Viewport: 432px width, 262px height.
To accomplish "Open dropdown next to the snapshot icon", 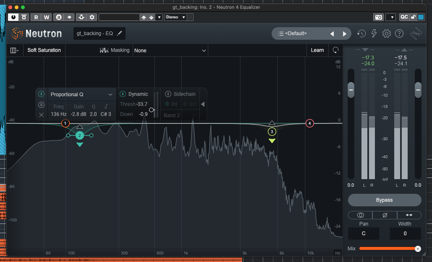I will pos(392,17).
